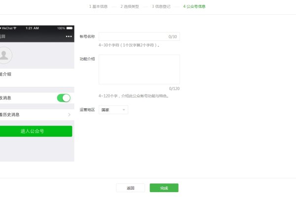The width and height of the screenshot is (296, 197).
Task: Click the three-dot menu in phone preview
Action: pos(69,36)
